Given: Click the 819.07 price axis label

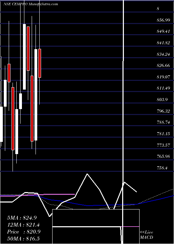Looking at the screenshot, I should 163,77.
